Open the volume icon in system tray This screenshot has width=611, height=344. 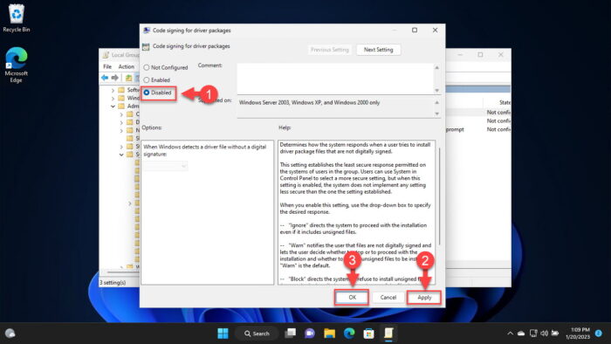(x=545, y=334)
